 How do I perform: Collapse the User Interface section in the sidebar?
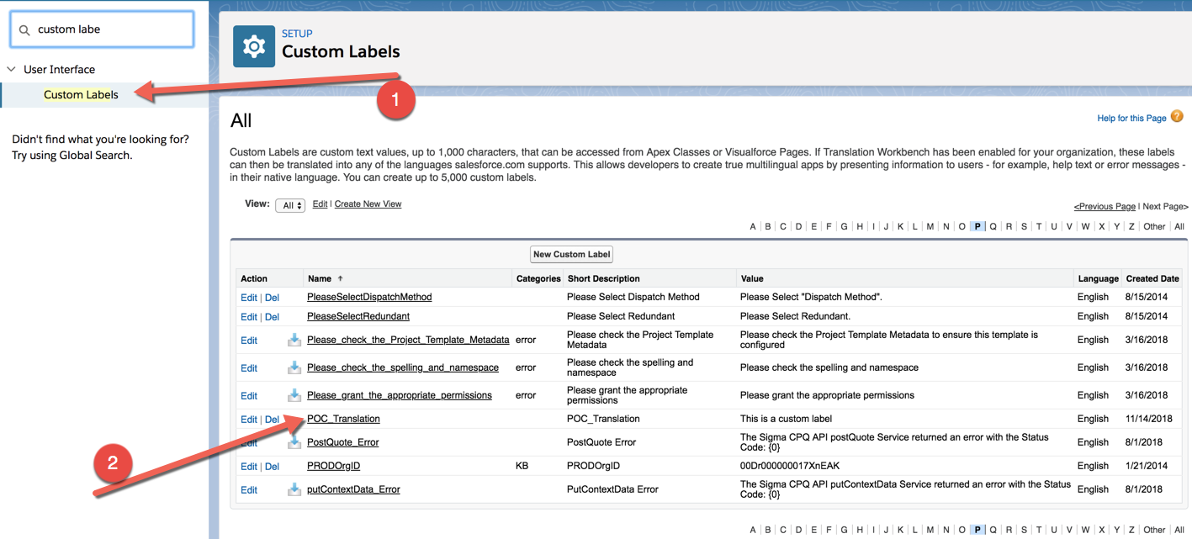[10, 69]
